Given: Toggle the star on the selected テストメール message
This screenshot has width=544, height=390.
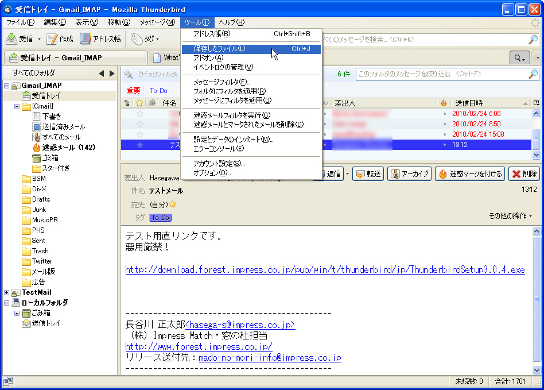Looking at the screenshot, I should point(140,145).
